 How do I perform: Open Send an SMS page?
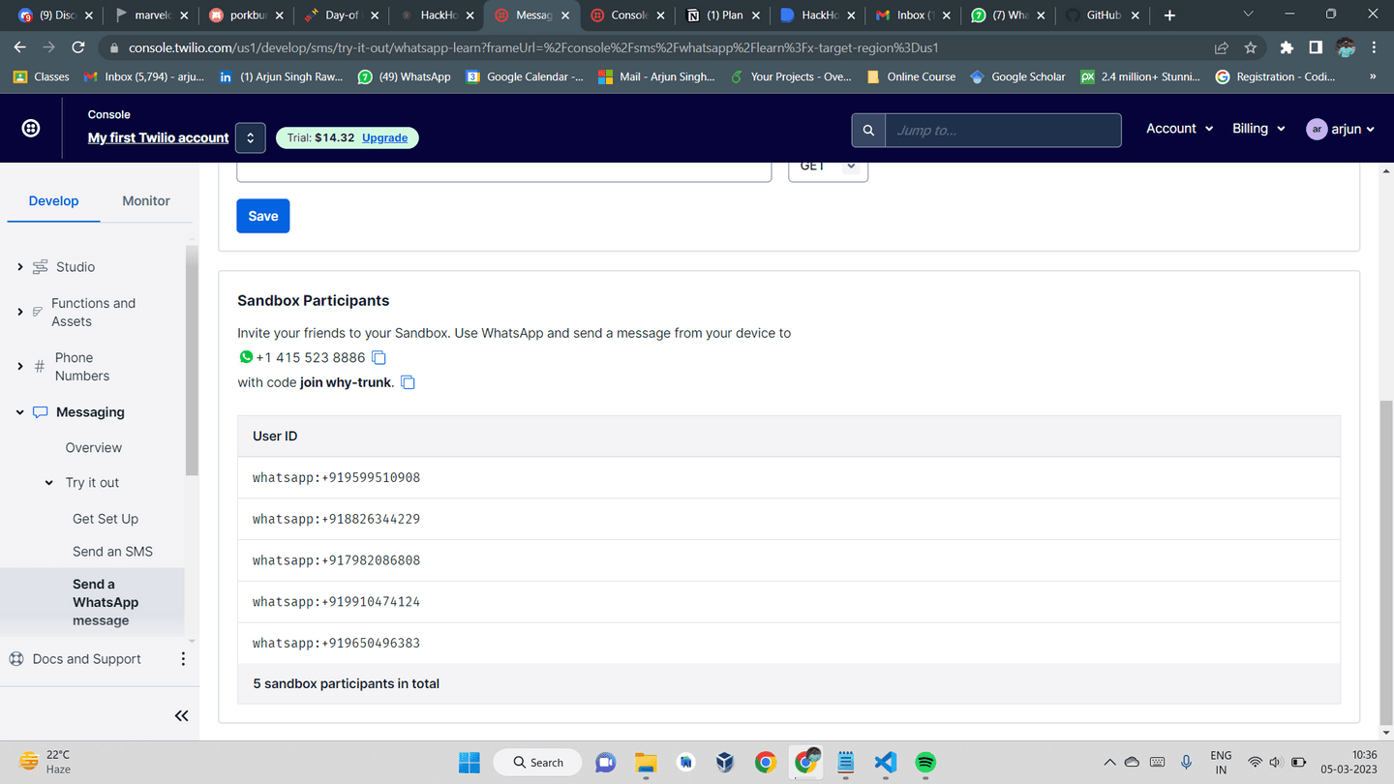(x=112, y=552)
